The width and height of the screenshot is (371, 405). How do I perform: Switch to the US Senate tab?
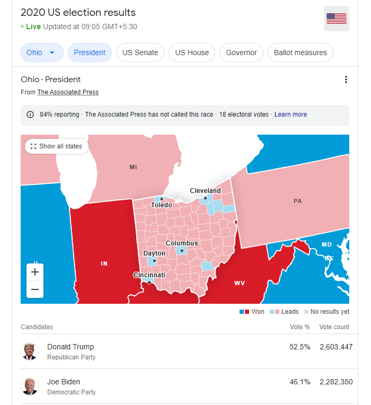pyautogui.click(x=140, y=52)
